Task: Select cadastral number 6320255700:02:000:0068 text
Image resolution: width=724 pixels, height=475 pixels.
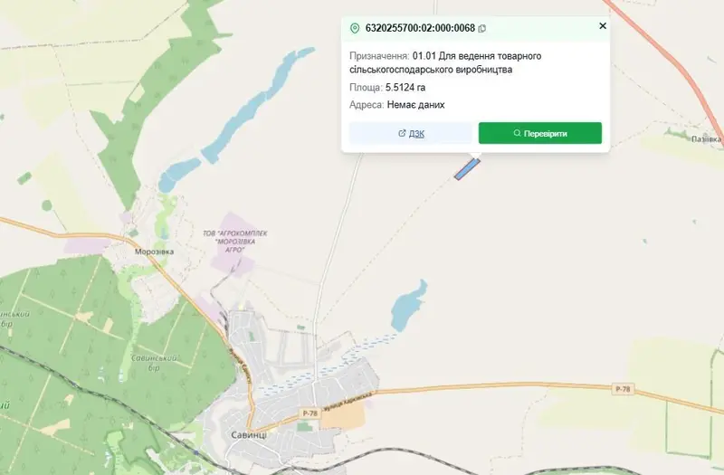Action: click(x=420, y=28)
